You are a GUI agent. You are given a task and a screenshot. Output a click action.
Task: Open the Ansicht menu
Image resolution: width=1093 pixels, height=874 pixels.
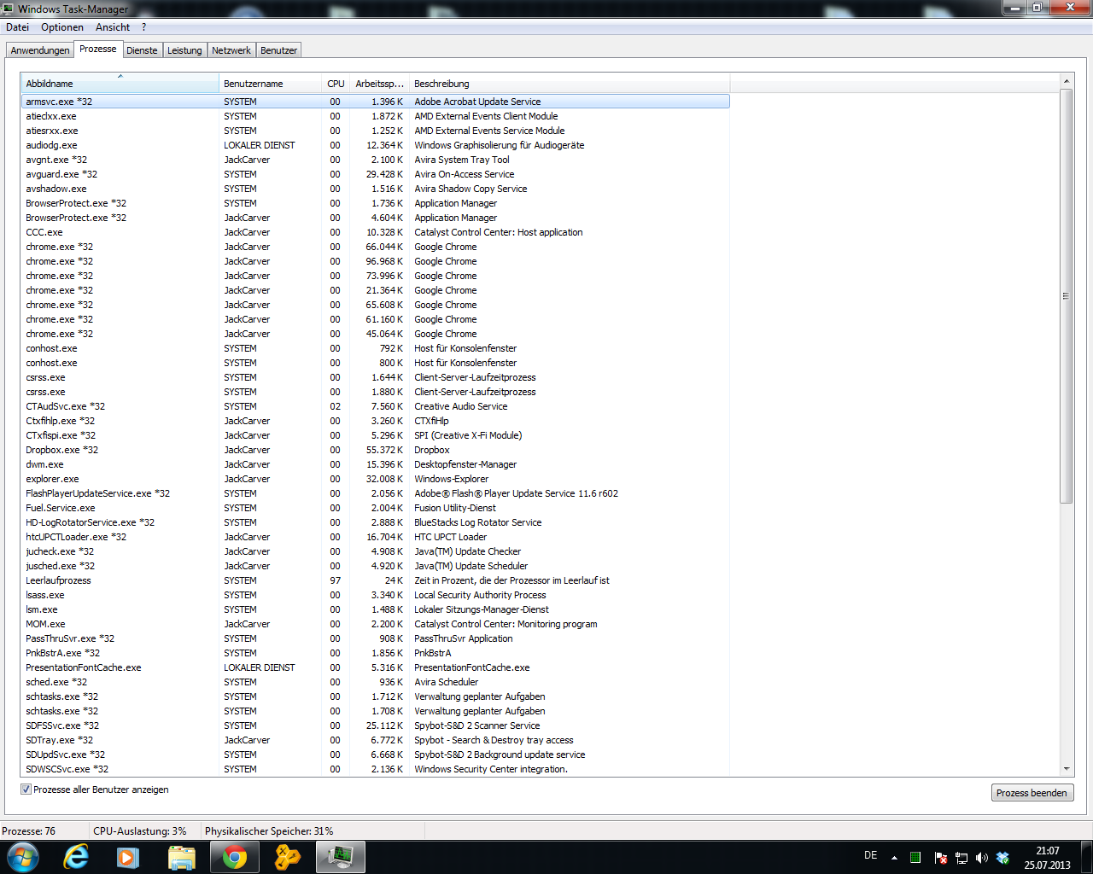tap(113, 27)
